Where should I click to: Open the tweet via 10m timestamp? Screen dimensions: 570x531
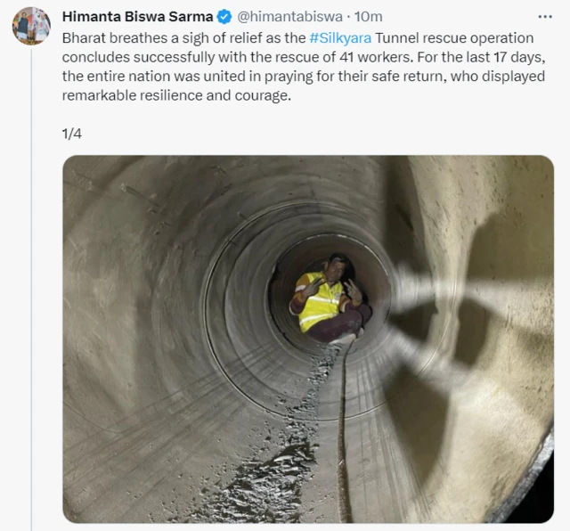(368, 17)
